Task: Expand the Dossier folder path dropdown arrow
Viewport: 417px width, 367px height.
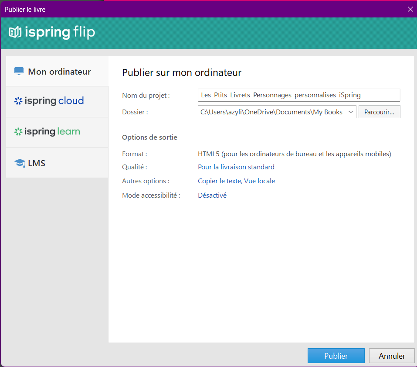Action: pos(351,112)
